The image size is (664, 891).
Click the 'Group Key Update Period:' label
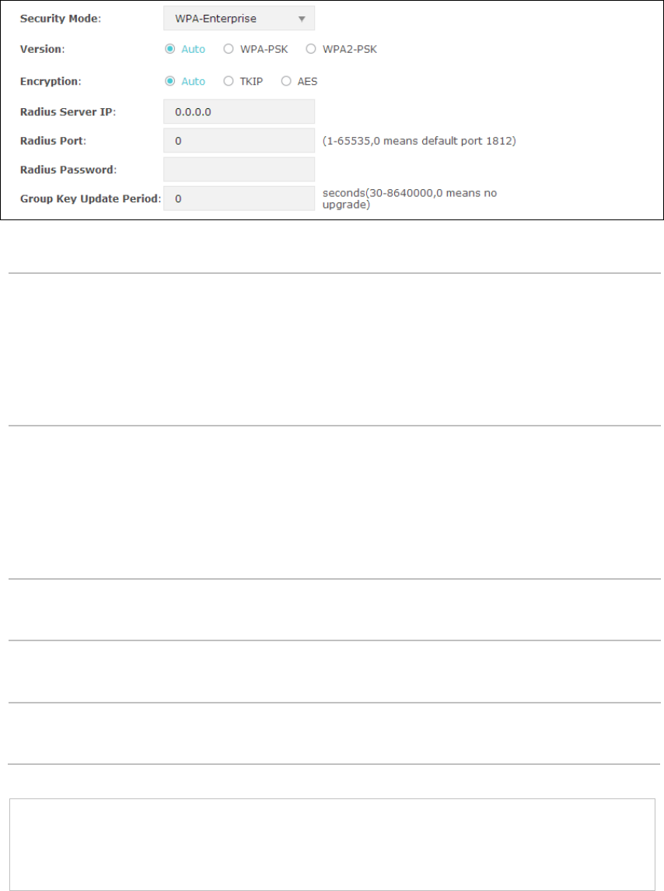[91, 198]
